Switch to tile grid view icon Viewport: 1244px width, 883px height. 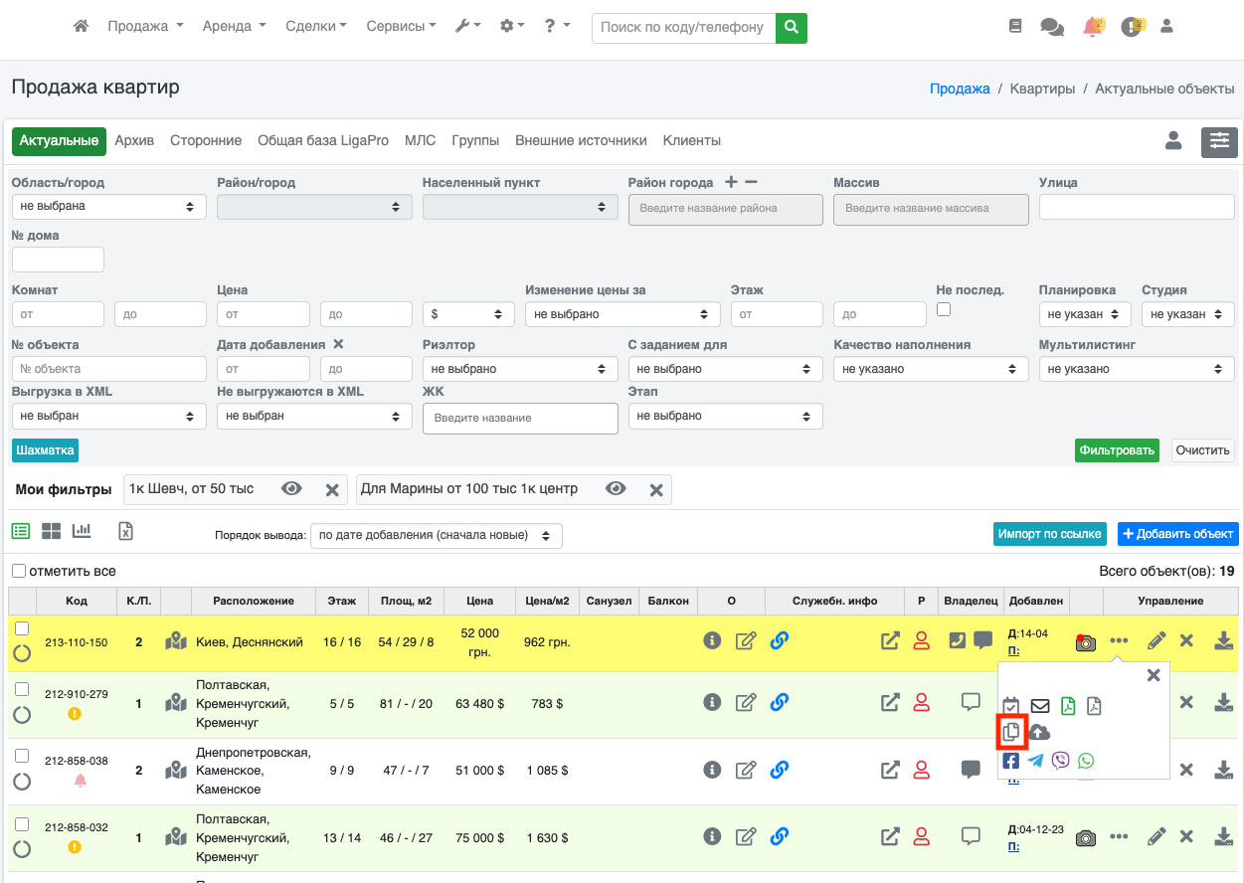pyautogui.click(x=51, y=531)
